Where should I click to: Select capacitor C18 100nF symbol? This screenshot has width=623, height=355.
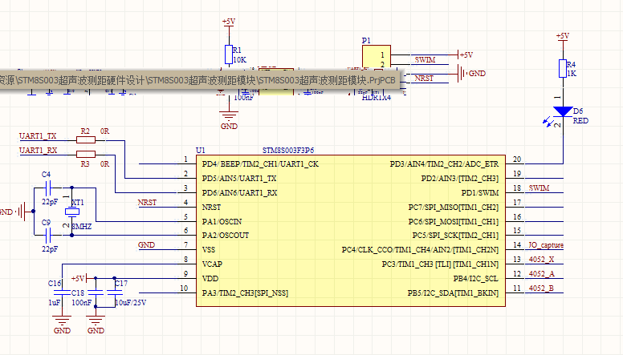click(x=96, y=292)
